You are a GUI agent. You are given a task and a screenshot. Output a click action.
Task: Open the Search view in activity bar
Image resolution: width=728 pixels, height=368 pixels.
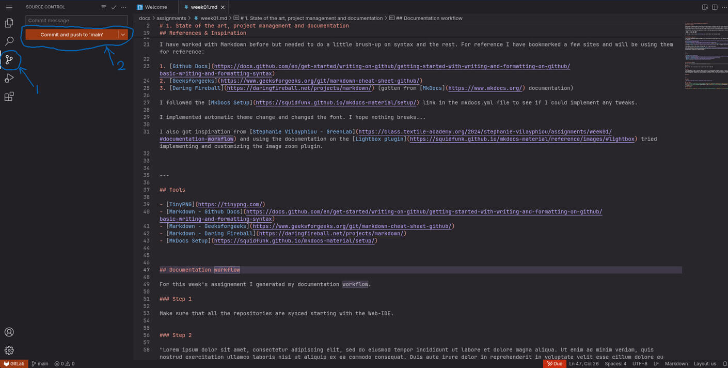click(x=9, y=41)
